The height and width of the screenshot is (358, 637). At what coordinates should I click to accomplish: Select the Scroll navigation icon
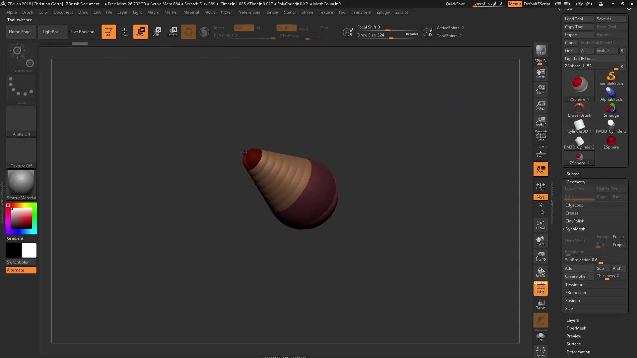click(540, 74)
